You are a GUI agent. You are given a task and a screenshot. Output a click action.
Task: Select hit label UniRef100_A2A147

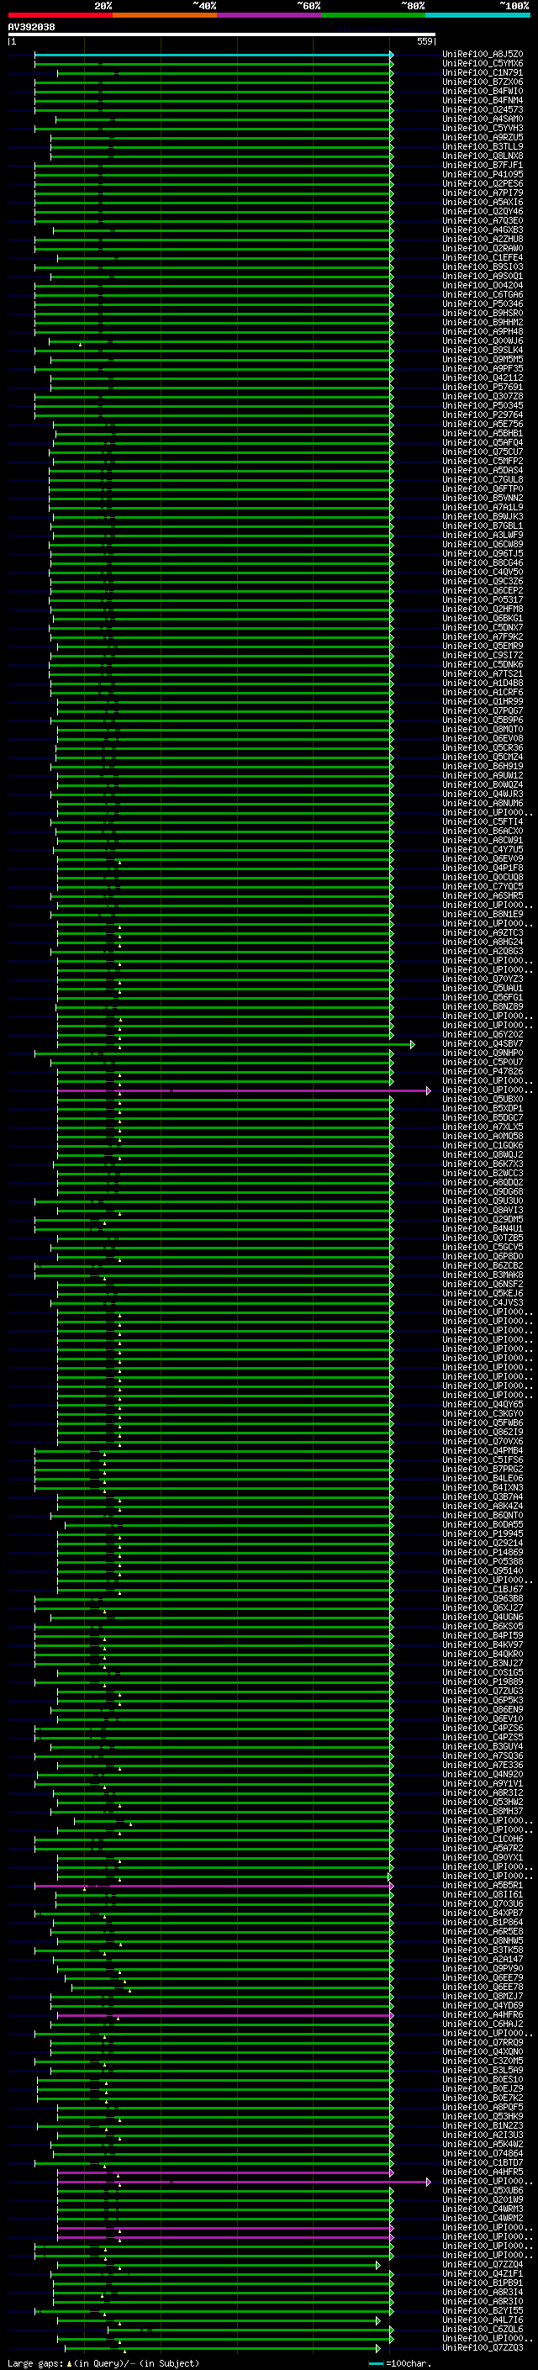483,1959
